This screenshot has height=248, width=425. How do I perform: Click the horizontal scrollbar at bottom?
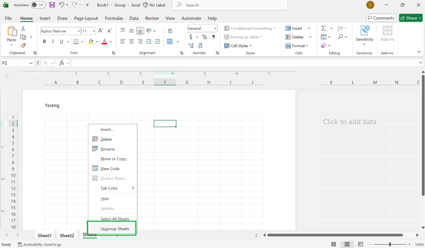pos(335,235)
